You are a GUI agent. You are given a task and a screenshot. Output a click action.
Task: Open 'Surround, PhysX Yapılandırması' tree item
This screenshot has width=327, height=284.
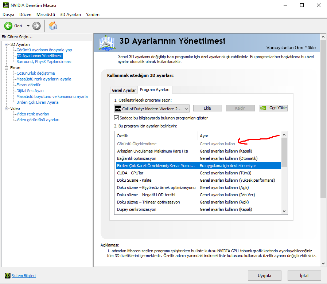click(44, 62)
